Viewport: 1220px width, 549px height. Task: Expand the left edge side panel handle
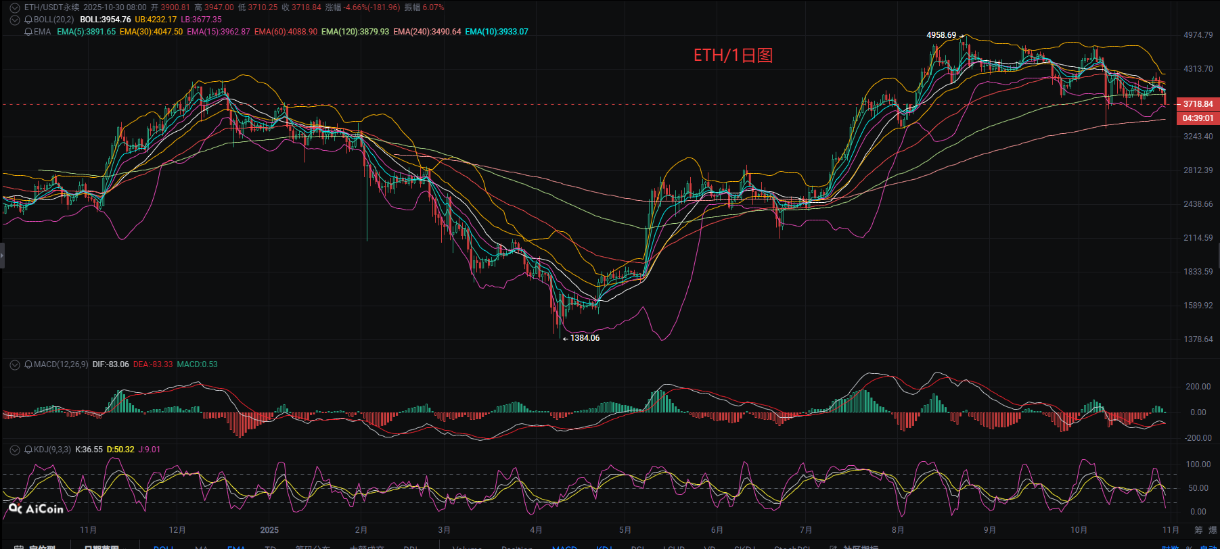tap(2, 256)
